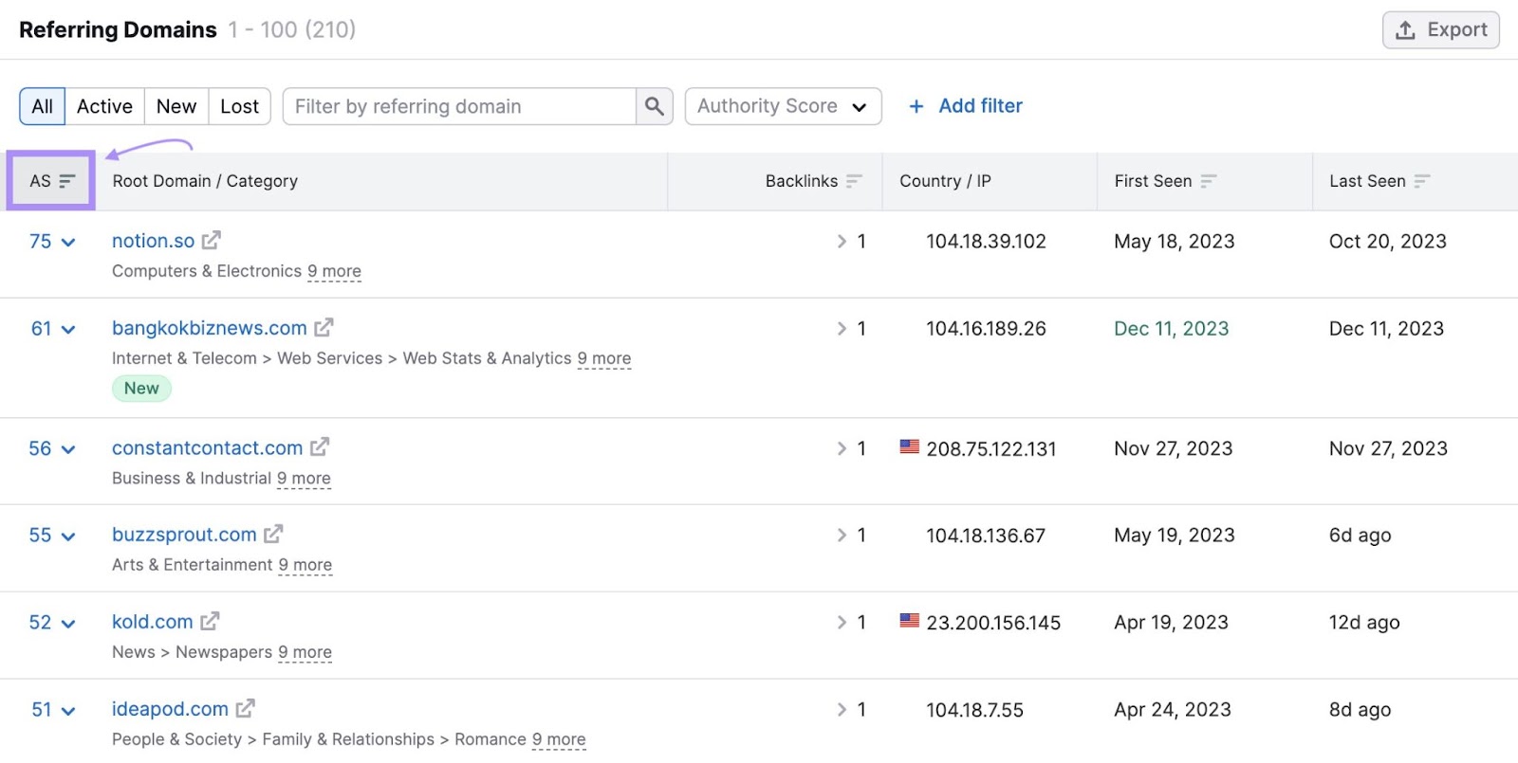This screenshot has width=1518, height=763.
Task: Click the plus icon beside Add filter
Action: 916,106
